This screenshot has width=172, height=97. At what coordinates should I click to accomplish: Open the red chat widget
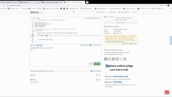[x=167, y=92]
